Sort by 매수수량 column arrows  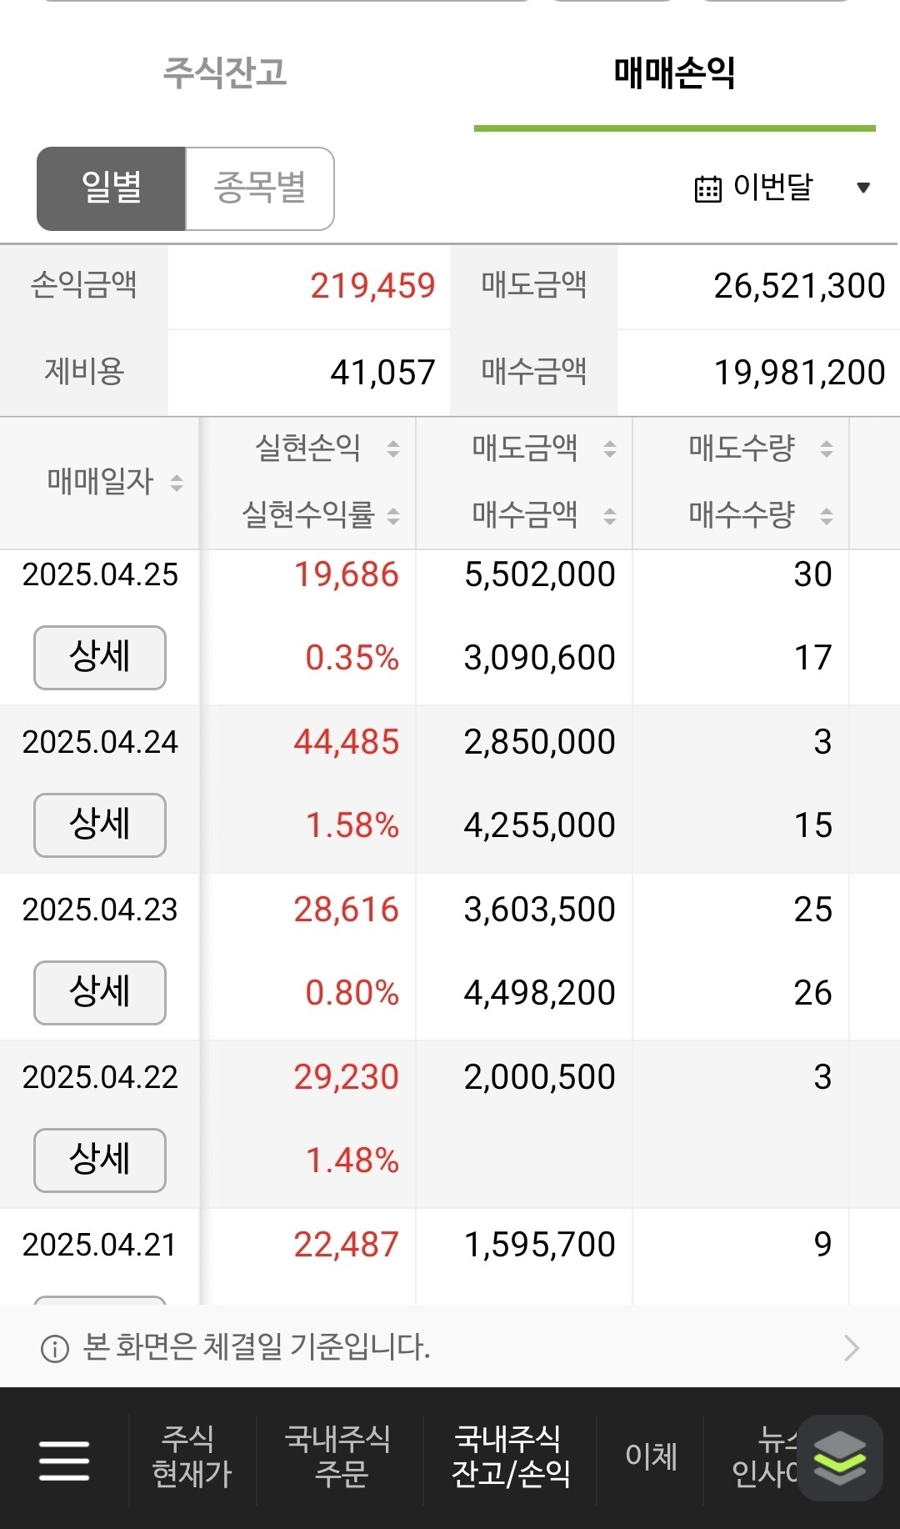coord(827,516)
